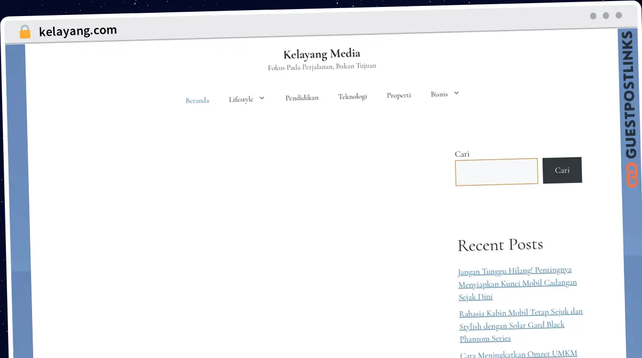Click the Recent Posts heading
This screenshot has width=642, height=358.
500,245
